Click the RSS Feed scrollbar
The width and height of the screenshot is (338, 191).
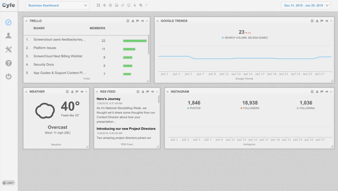(159, 99)
